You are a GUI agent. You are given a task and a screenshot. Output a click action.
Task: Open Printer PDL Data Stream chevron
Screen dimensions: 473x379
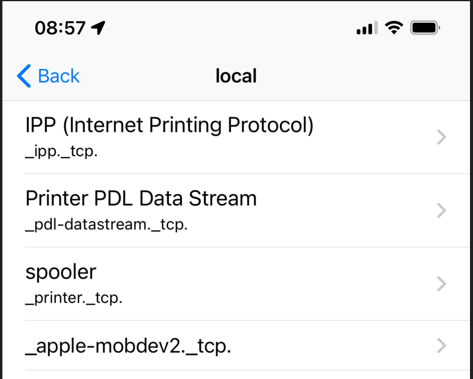441,210
